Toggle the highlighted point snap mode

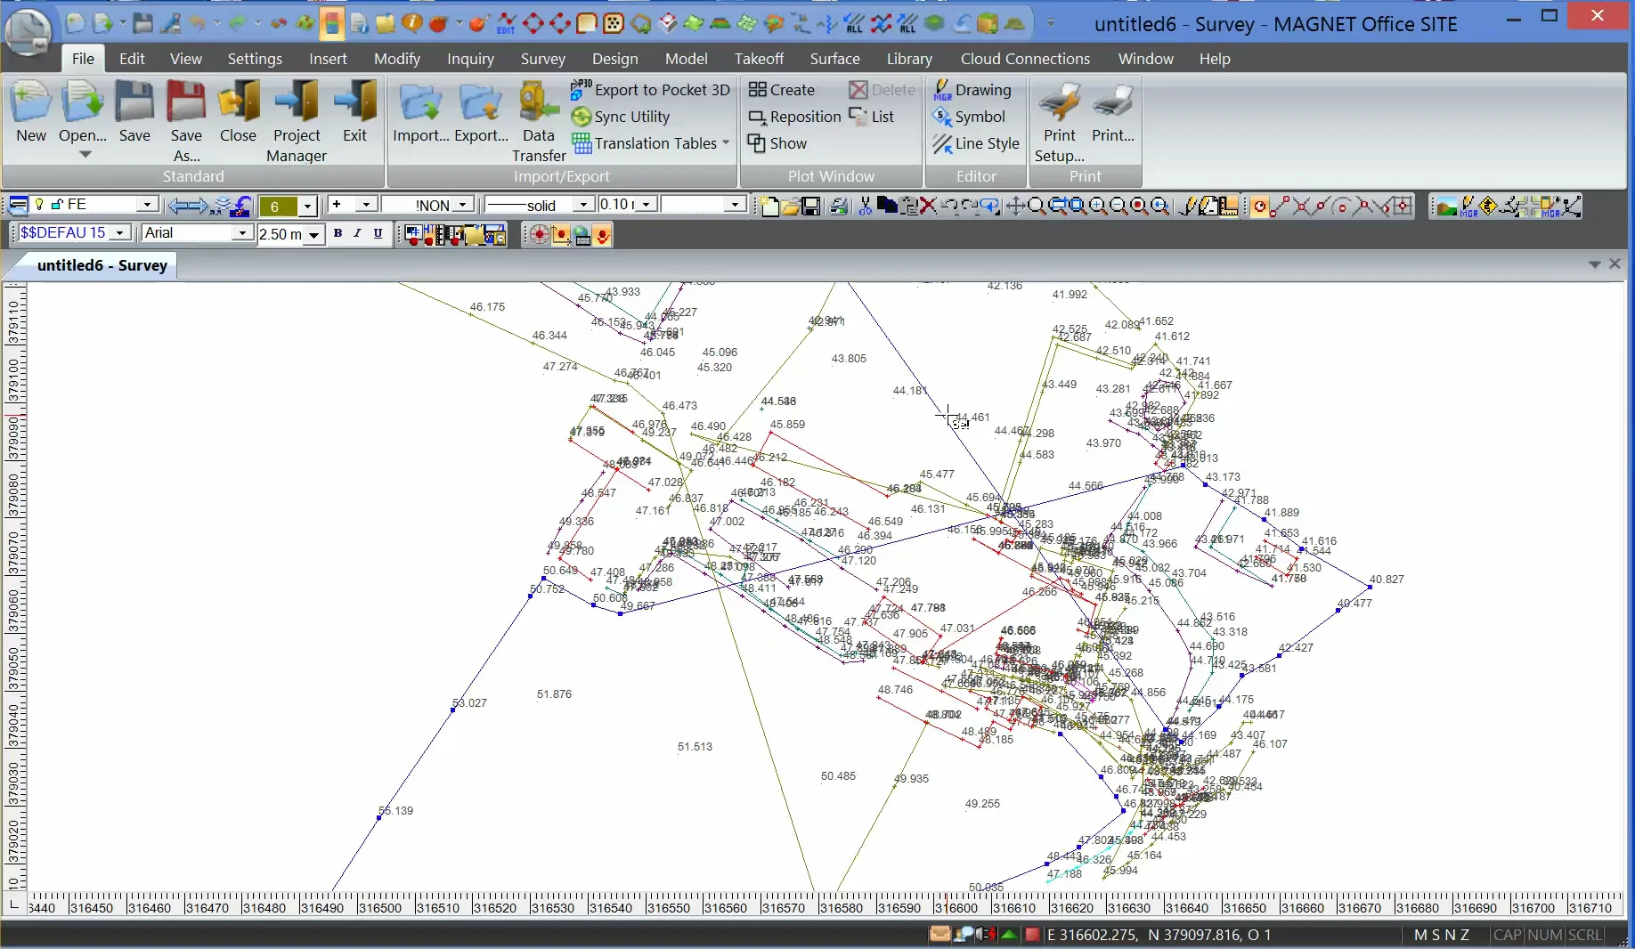tap(1259, 207)
